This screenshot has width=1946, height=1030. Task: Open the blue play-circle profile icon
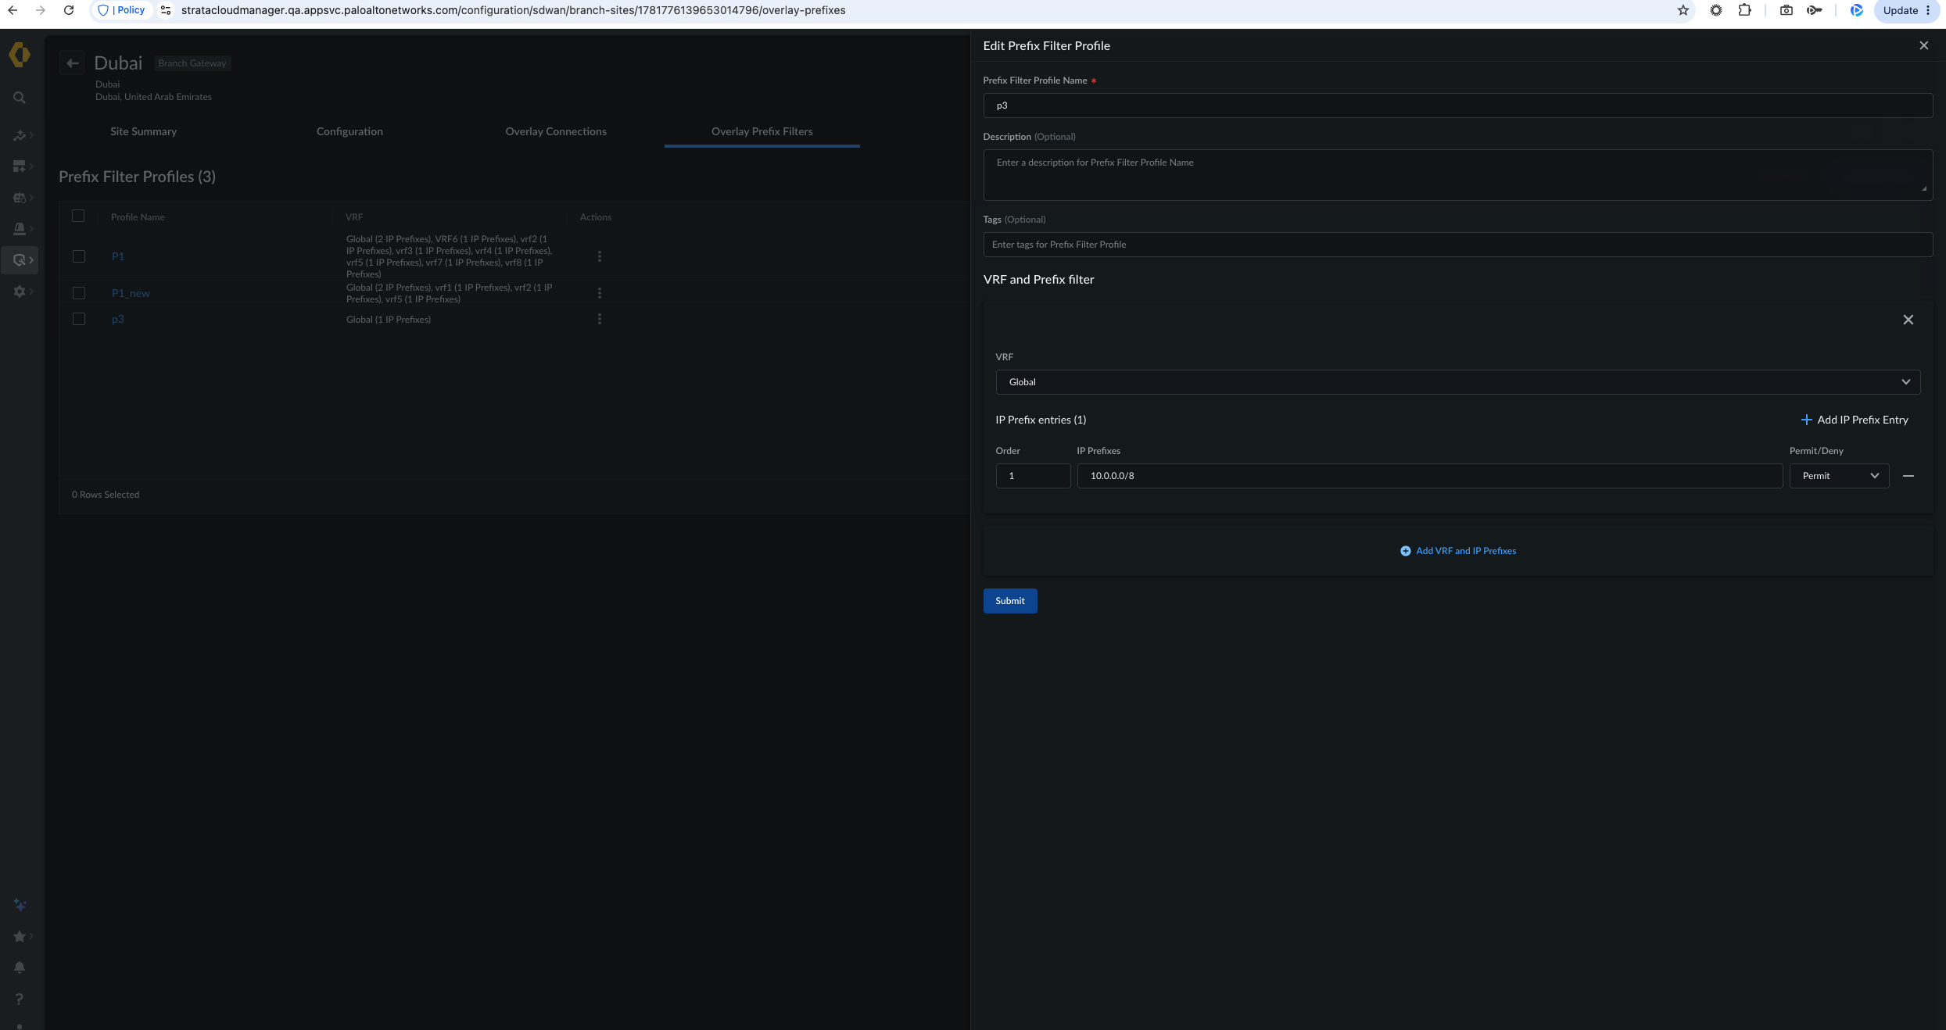pos(1857,10)
